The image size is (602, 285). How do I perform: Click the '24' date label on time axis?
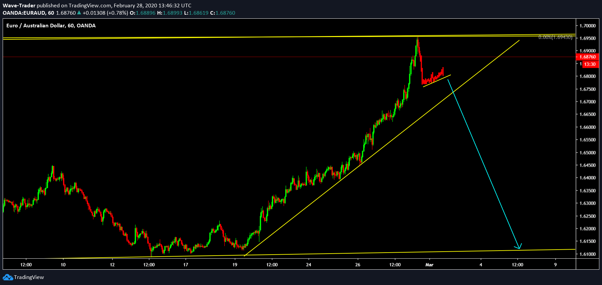[309, 265]
